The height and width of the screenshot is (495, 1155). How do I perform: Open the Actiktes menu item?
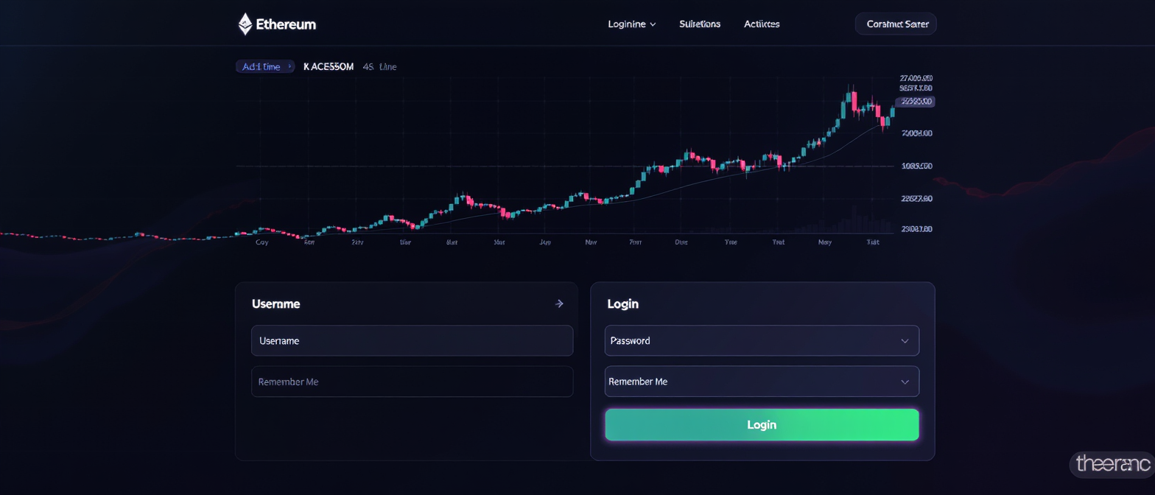click(762, 24)
